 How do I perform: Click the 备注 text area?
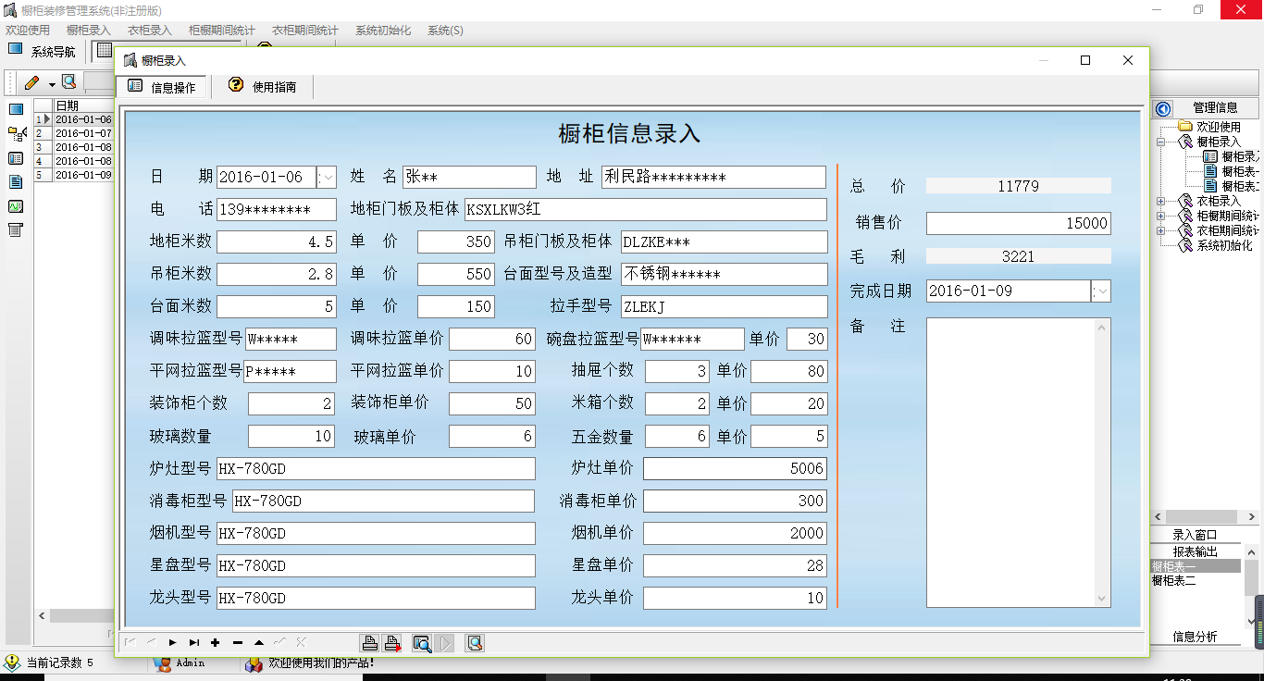tap(1010, 463)
